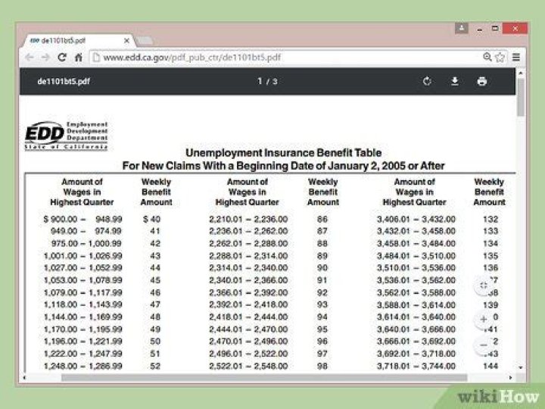Click the address bar showing www.edd.ca.gov URL
545x409 pixels.
[x=288, y=57]
